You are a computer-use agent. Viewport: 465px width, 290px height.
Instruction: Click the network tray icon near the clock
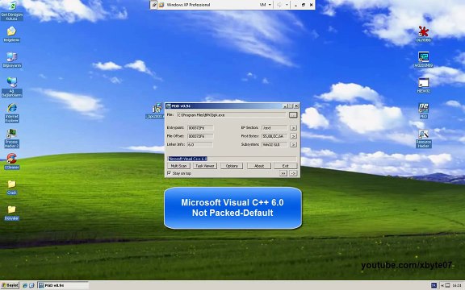(447, 285)
